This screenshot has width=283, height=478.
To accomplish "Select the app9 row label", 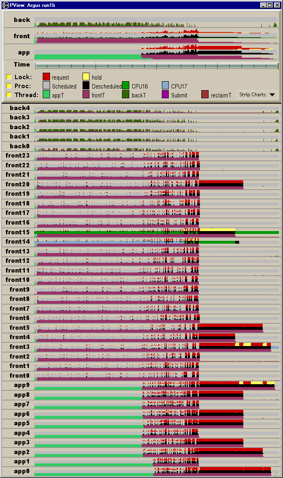I will tap(22, 385).
